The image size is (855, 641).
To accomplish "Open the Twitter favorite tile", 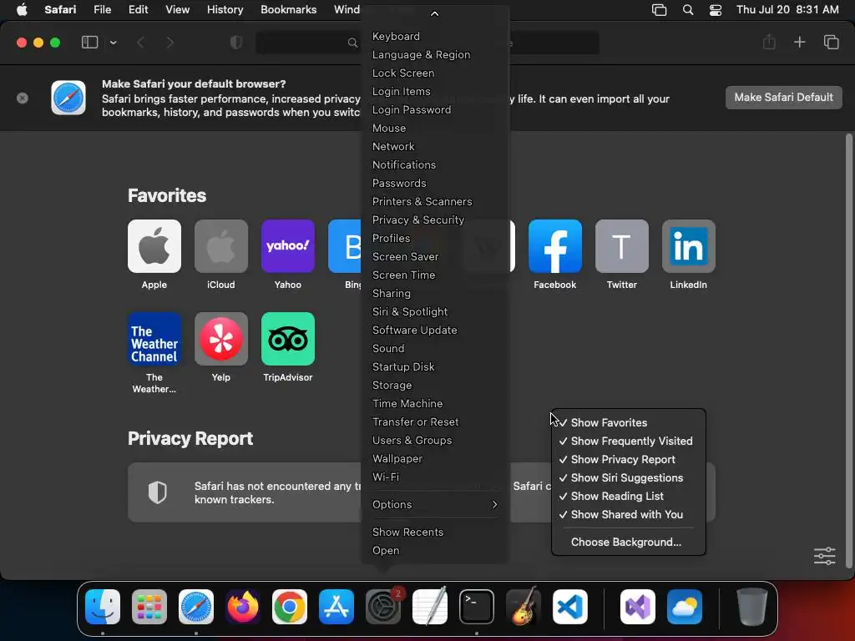I will (621, 246).
